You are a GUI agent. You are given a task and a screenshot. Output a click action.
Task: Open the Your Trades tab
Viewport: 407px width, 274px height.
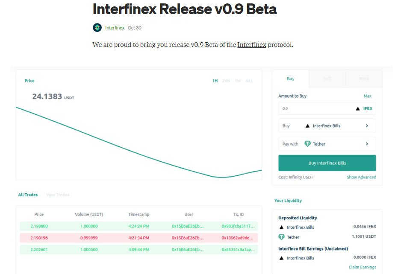(x=58, y=195)
